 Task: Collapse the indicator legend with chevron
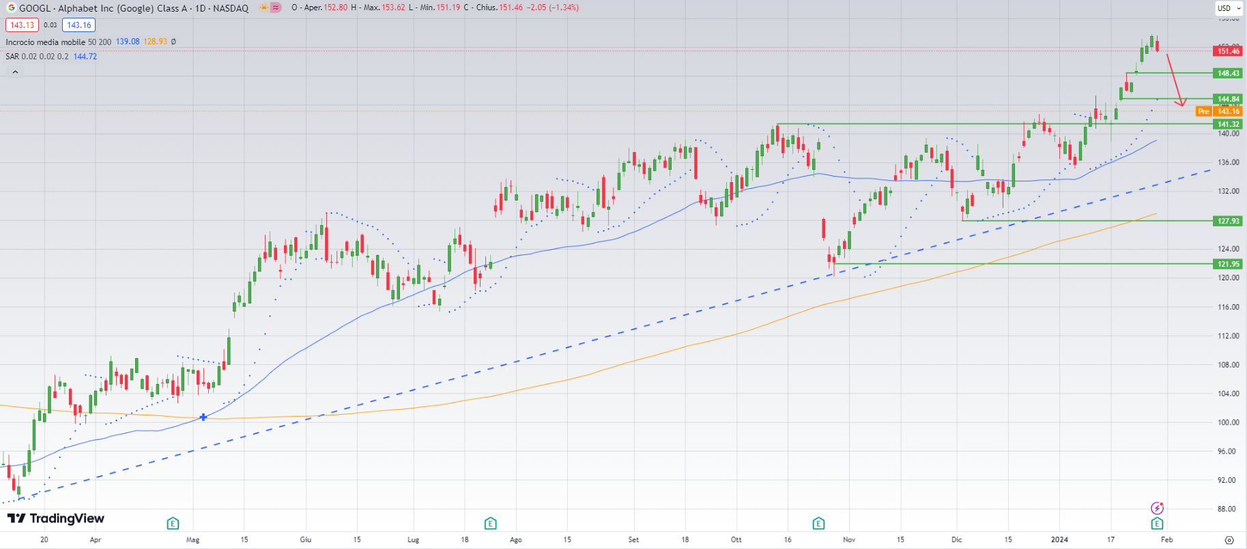click(15, 72)
